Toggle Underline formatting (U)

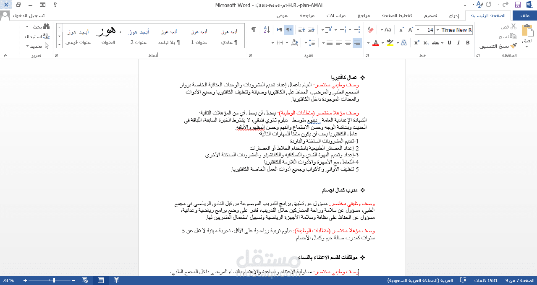point(449,43)
